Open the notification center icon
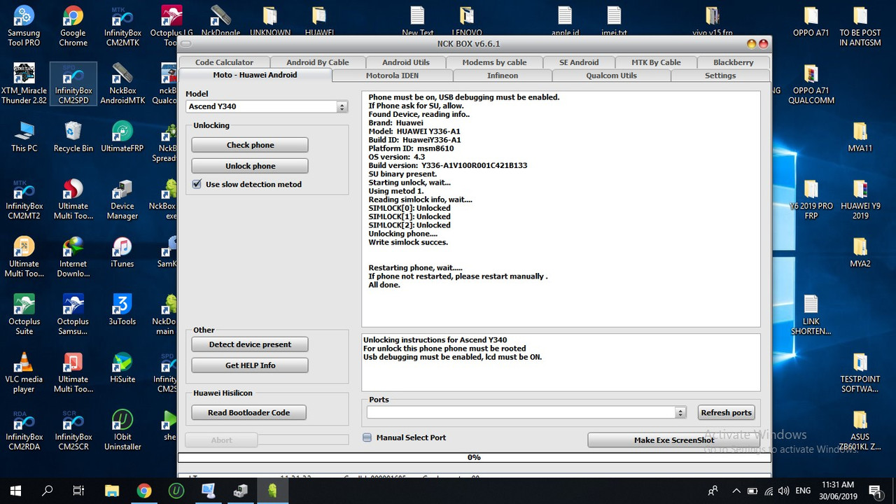Image resolution: width=896 pixels, height=504 pixels. 874,490
